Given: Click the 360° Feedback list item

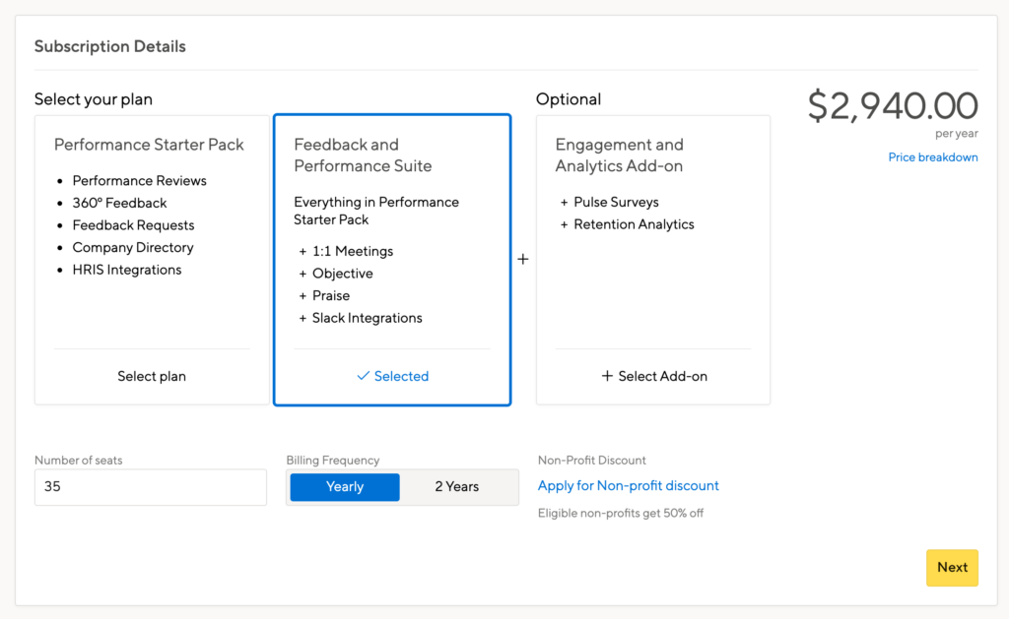Looking at the screenshot, I should (119, 203).
